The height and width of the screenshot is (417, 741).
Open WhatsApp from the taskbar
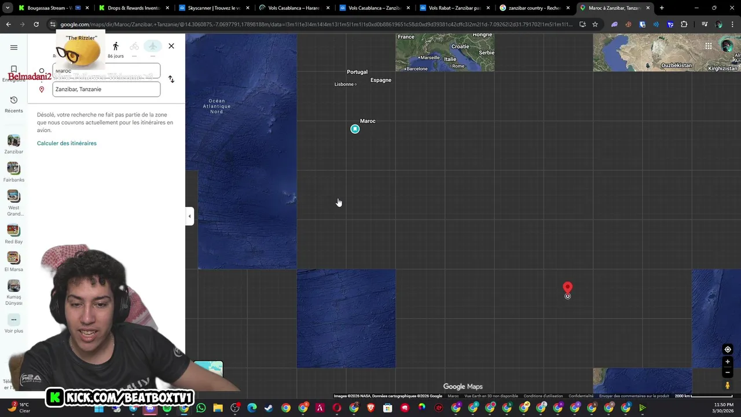pos(201,408)
